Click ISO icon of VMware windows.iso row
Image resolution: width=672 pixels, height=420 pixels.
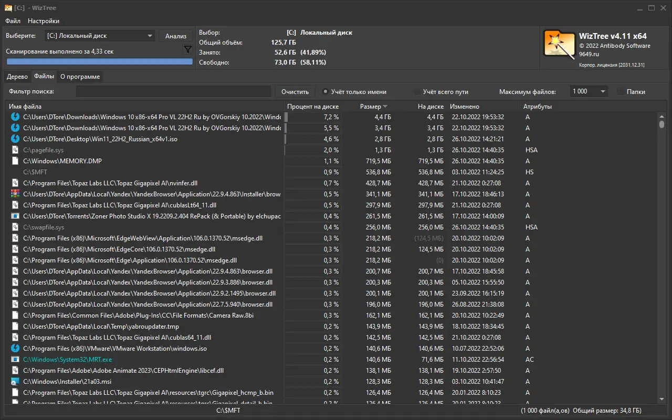15,349
